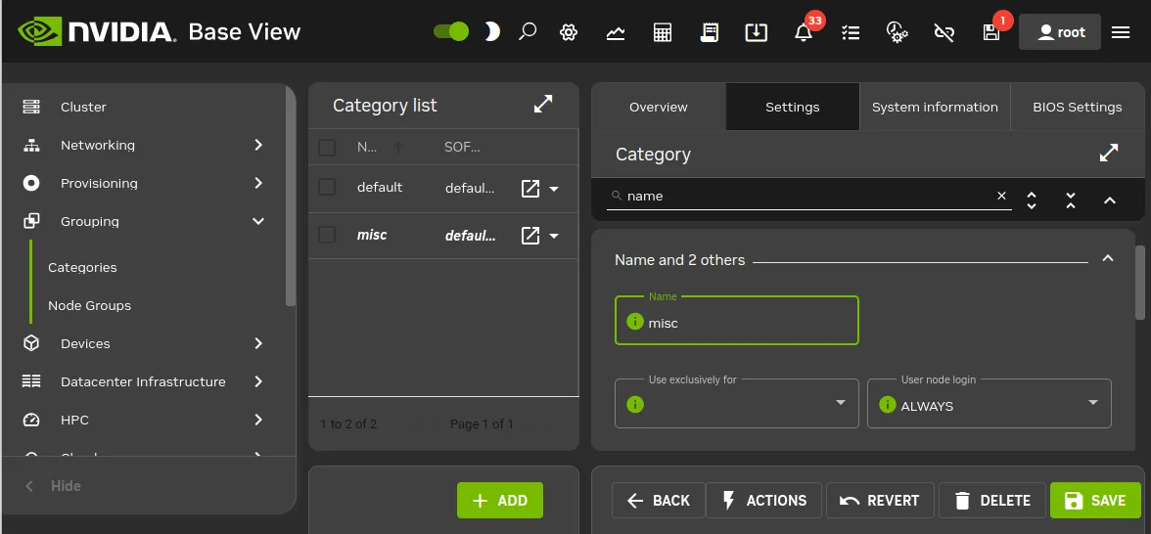
Task: Expand the Provisioning sidebar section
Action: point(144,184)
